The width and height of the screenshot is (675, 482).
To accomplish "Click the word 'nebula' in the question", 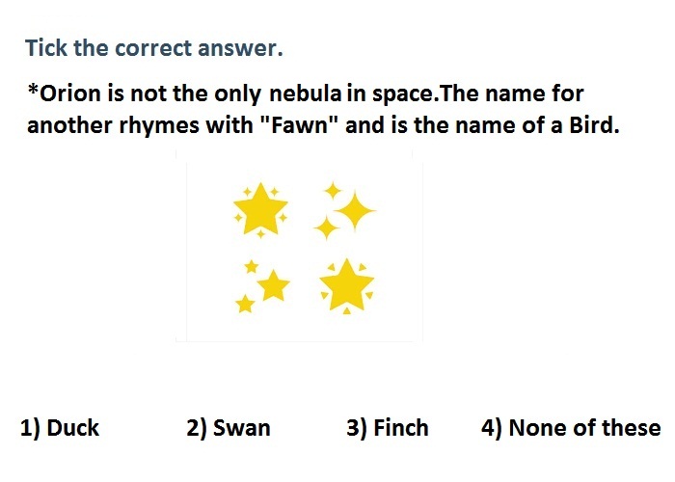I will (x=306, y=94).
